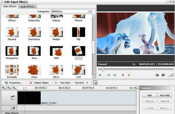Open the Audio Effects tab
175x114 pixels.
click(27, 7)
